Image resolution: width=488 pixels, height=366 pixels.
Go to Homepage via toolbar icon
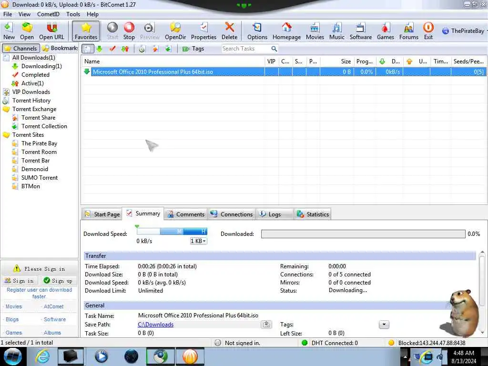coord(286,31)
